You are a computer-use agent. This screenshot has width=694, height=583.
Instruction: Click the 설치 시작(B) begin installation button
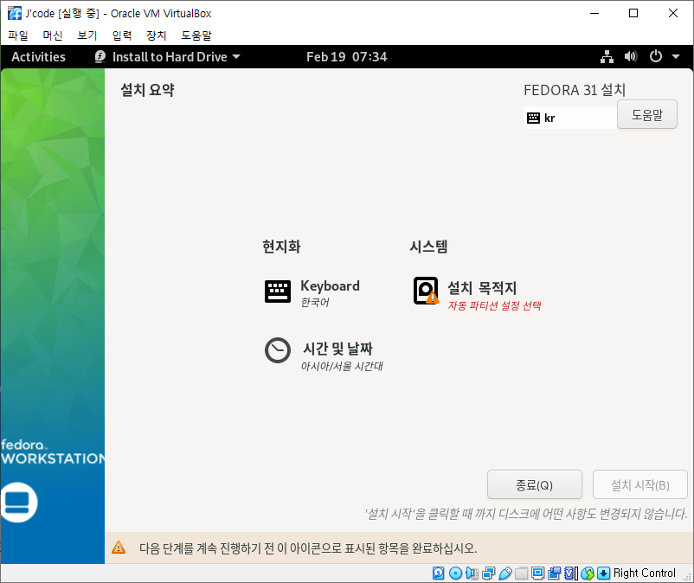(x=640, y=484)
